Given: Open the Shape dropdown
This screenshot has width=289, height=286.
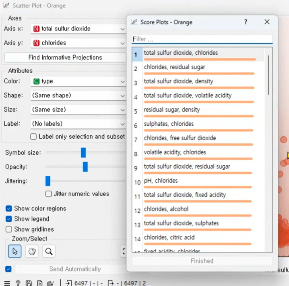Looking at the screenshot, I should (x=78, y=96).
